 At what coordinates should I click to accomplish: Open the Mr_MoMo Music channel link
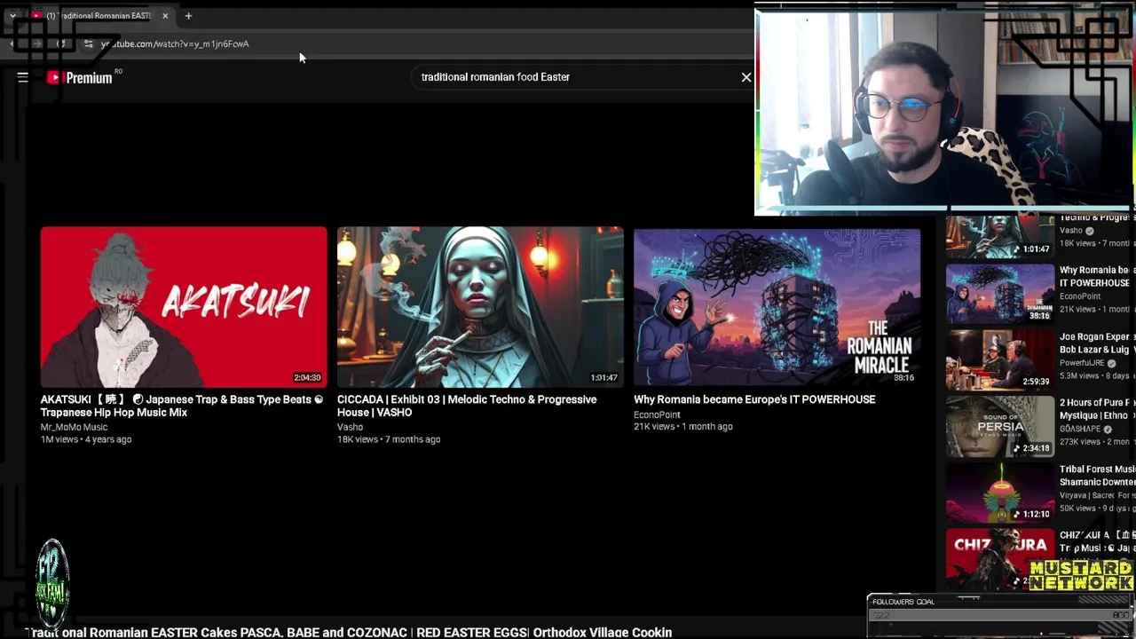point(74,427)
